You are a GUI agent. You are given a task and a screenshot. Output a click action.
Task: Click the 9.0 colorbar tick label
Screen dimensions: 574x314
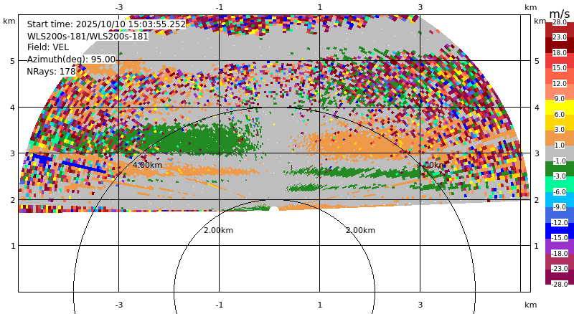560,99
